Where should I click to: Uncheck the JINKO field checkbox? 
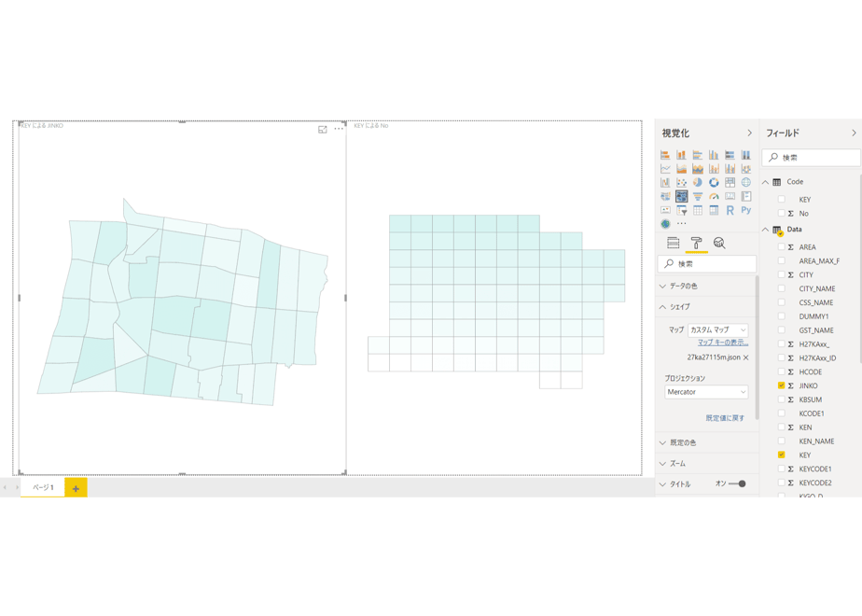(781, 385)
